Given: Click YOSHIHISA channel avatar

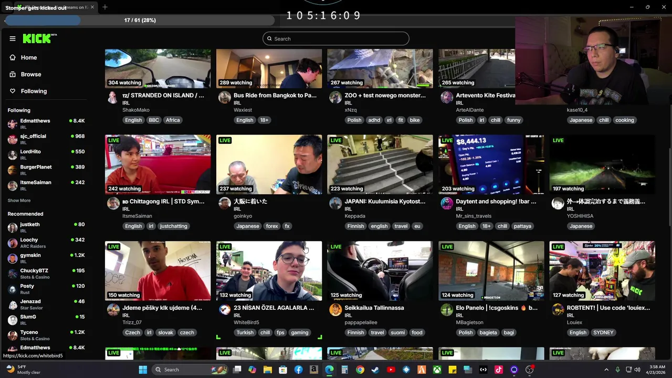Looking at the screenshot, I should click(x=558, y=203).
